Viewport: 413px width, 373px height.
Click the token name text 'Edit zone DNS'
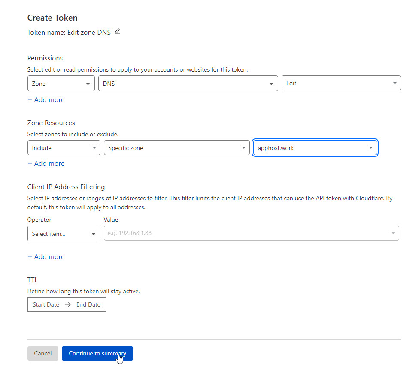(89, 33)
